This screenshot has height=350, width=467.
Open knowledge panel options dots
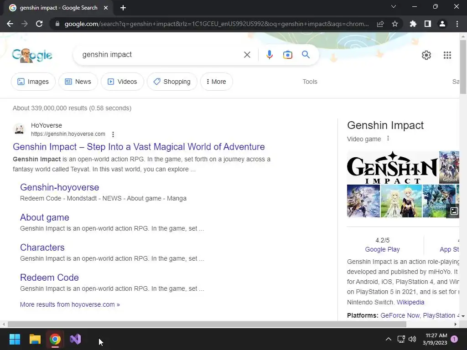[388, 139]
